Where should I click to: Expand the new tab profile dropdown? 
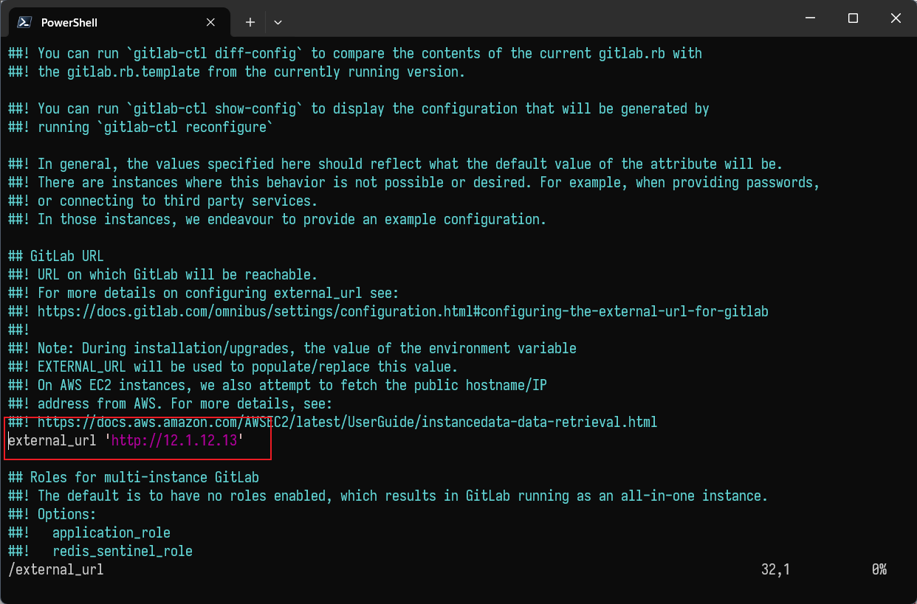coord(278,22)
